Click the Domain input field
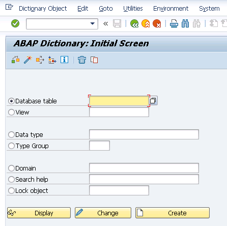This screenshot has height=226, width=227. (144, 168)
